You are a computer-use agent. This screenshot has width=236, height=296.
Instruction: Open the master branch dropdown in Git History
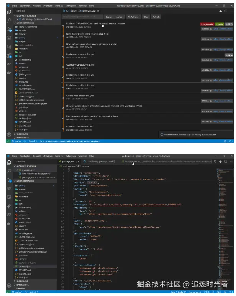(120, 17)
